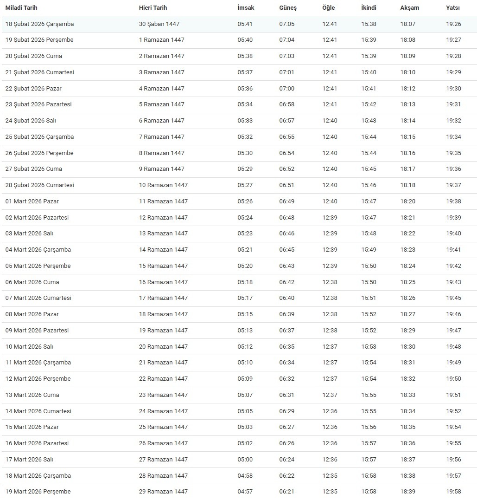This screenshot has width=477, height=500.
Task: Click the 13 Mart 2026 Cuma date cell
Action: tap(32, 395)
